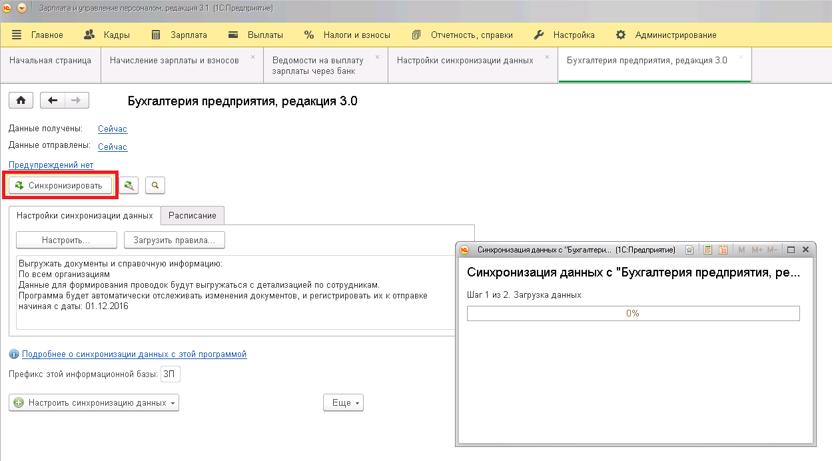Screen dimensions: 834x461
Task: Close the Начисление зарплаты и взносов tab
Action: point(252,57)
